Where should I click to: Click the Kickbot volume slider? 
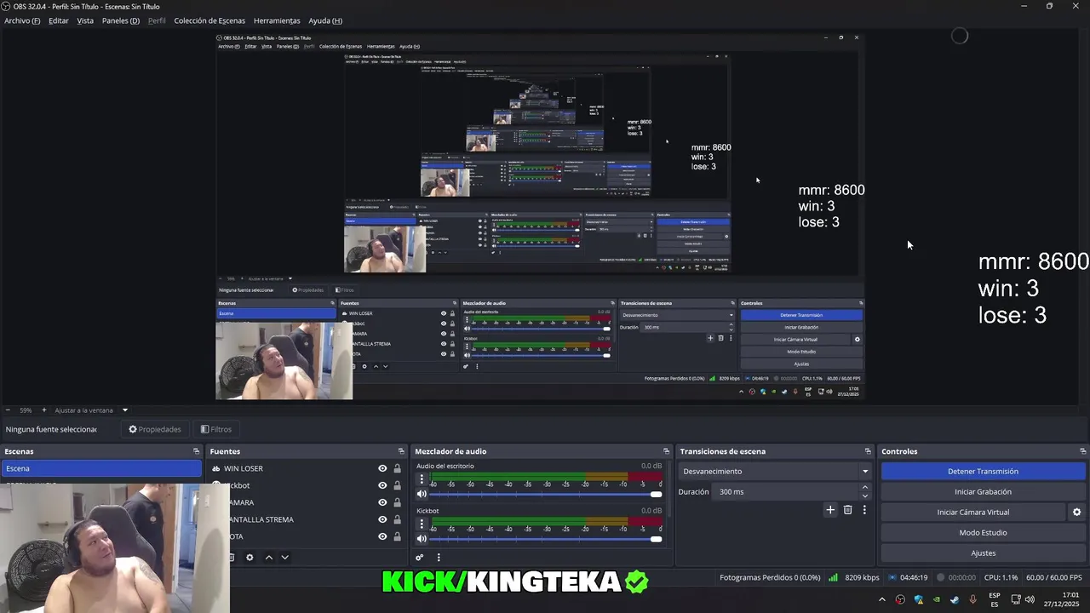click(545, 539)
